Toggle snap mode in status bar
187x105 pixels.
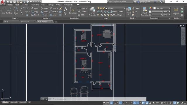click(x=115, y=103)
